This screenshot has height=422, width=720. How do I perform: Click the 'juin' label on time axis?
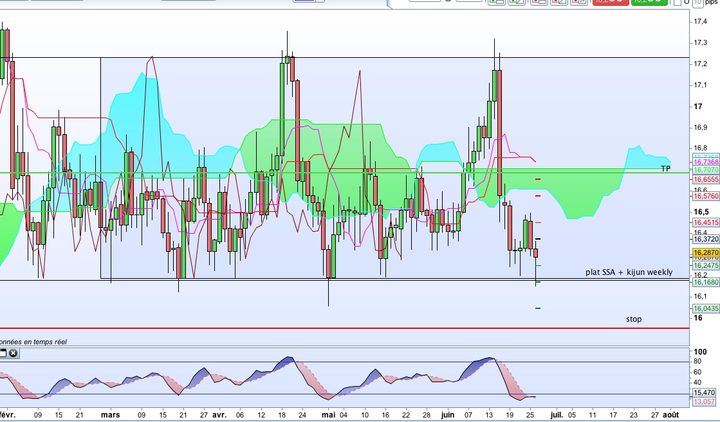pos(447,415)
